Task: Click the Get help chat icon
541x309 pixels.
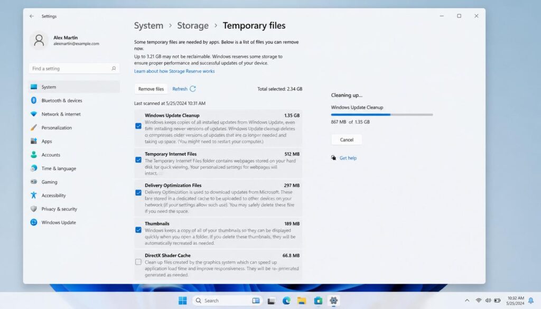Action: (x=334, y=157)
